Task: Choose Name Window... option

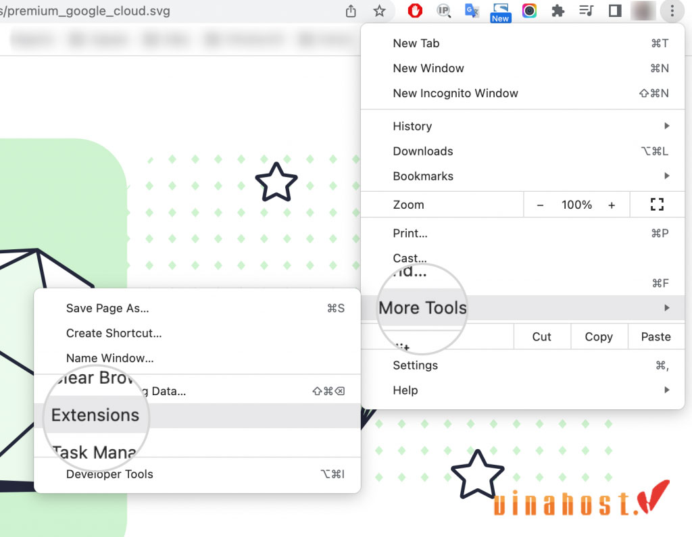Action: tap(197, 358)
